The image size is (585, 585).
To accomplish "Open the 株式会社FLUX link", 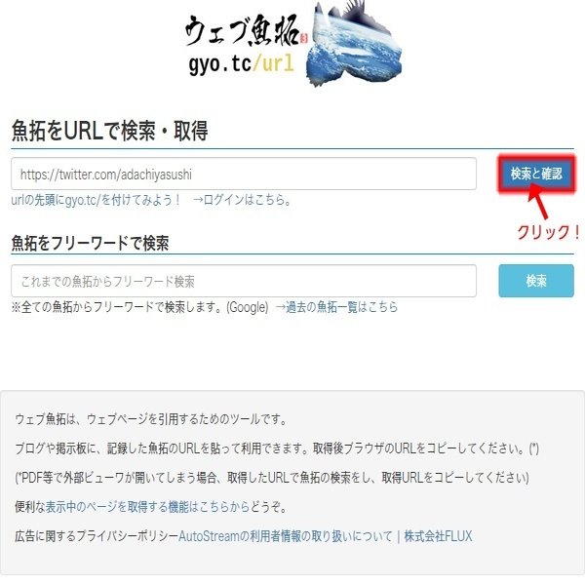I will tap(438, 536).
